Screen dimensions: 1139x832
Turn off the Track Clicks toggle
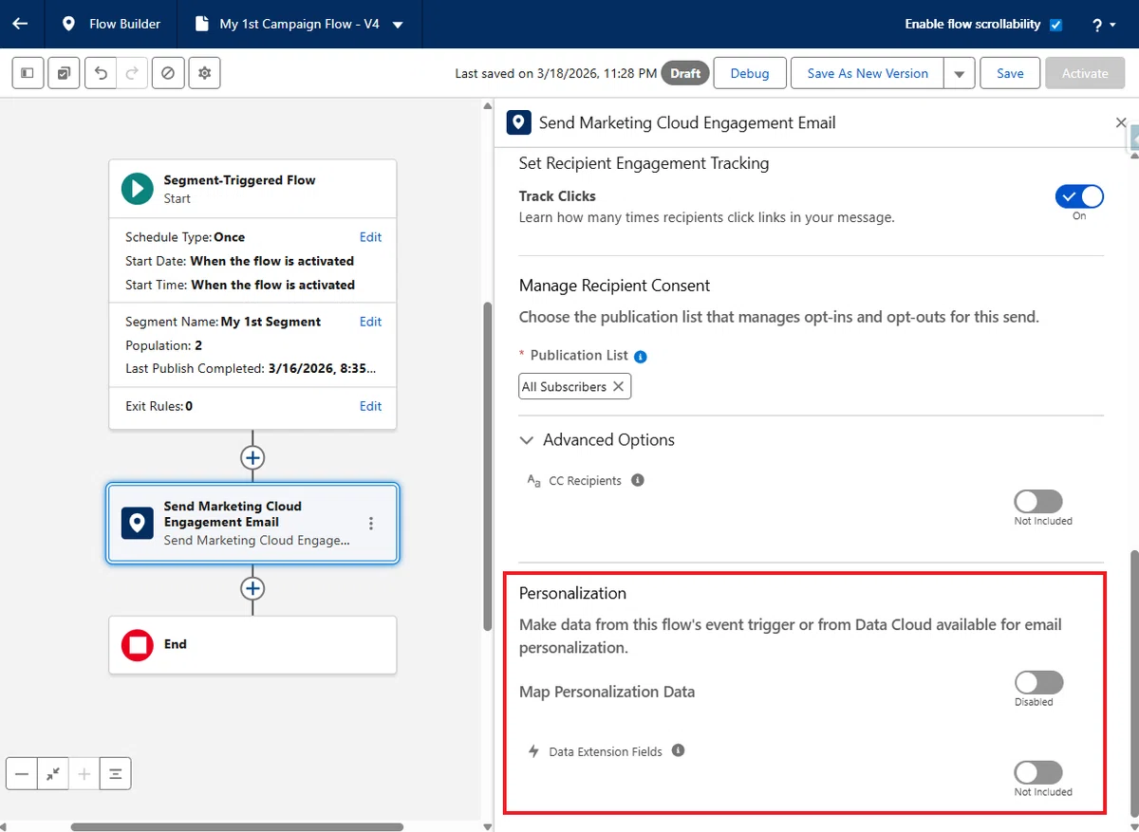point(1079,196)
